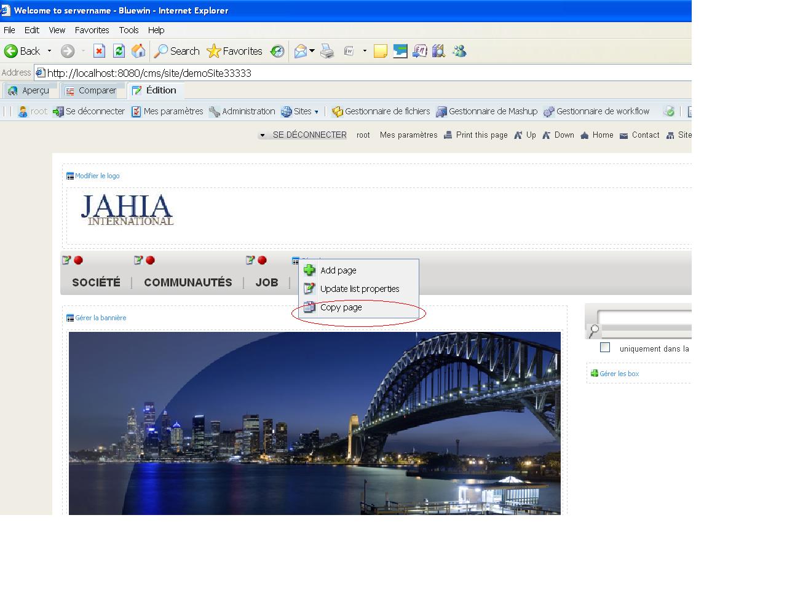Screen dimensions: 787x590
Task: Click the browser Back button
Action: [x=22, y=51]
